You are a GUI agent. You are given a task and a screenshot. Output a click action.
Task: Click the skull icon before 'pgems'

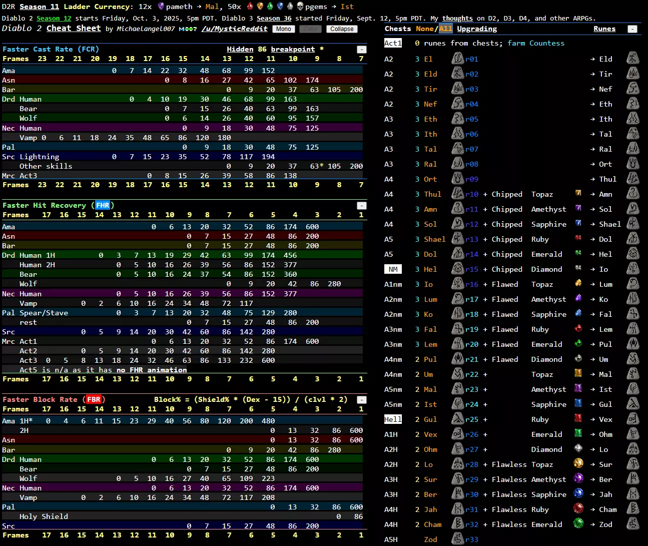click(300, 6)
